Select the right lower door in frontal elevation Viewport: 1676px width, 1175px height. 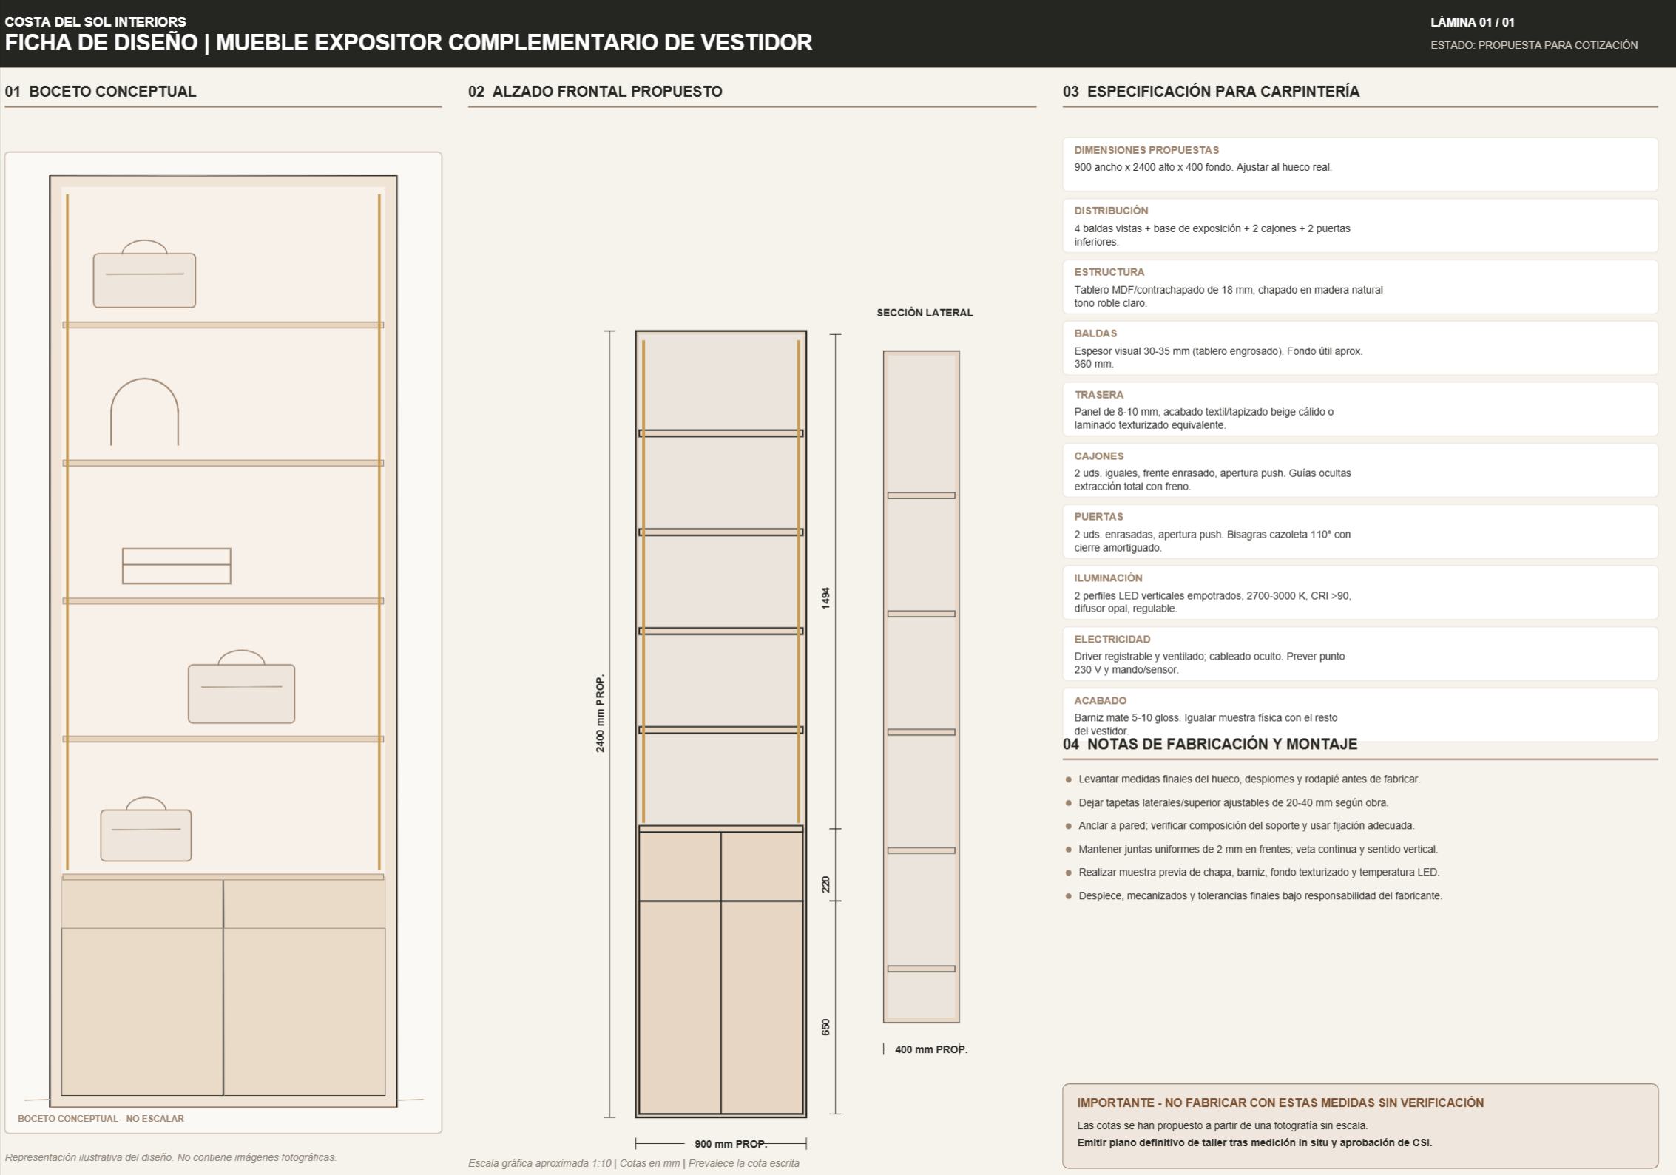click(762, 1006)
